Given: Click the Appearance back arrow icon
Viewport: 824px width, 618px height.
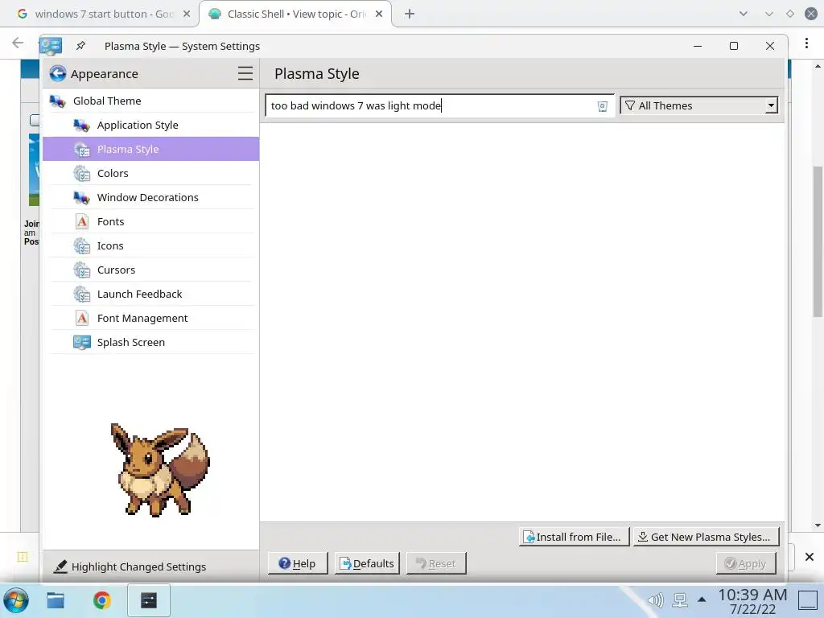Looking at the screenshot, I should 58,73.
